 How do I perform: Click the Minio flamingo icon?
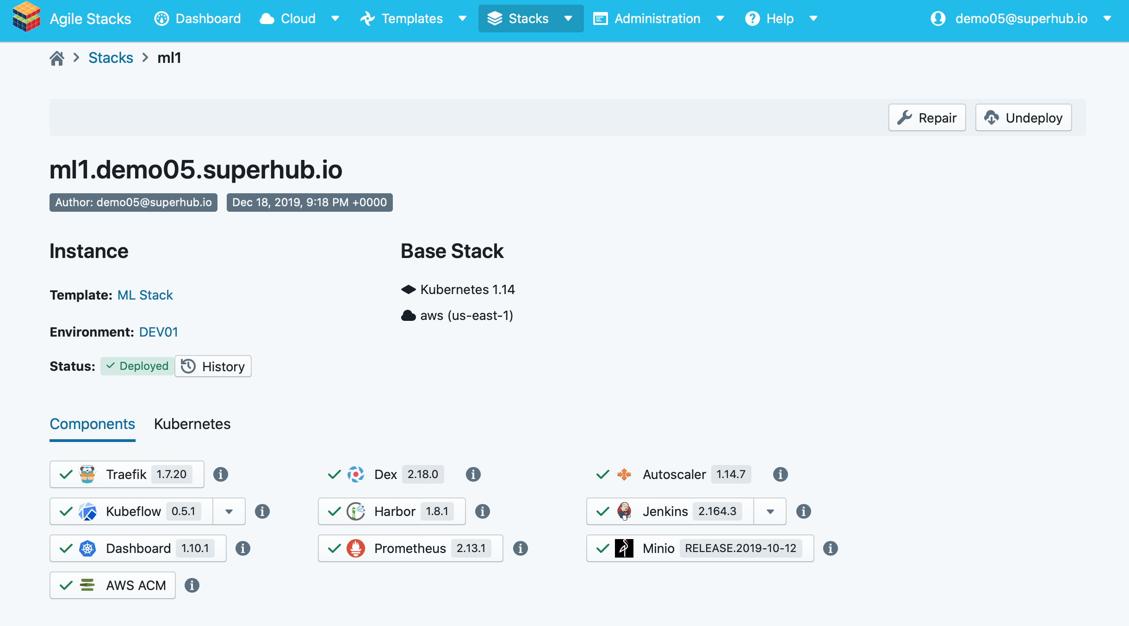[x=624, y=548]
